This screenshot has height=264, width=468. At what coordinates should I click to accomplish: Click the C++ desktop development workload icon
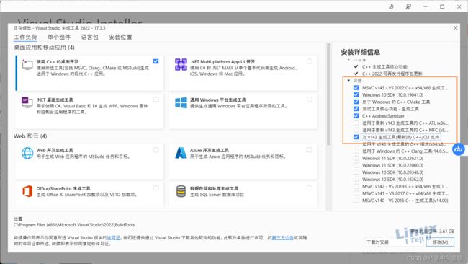pyautogui.click(x=27, y=64)
